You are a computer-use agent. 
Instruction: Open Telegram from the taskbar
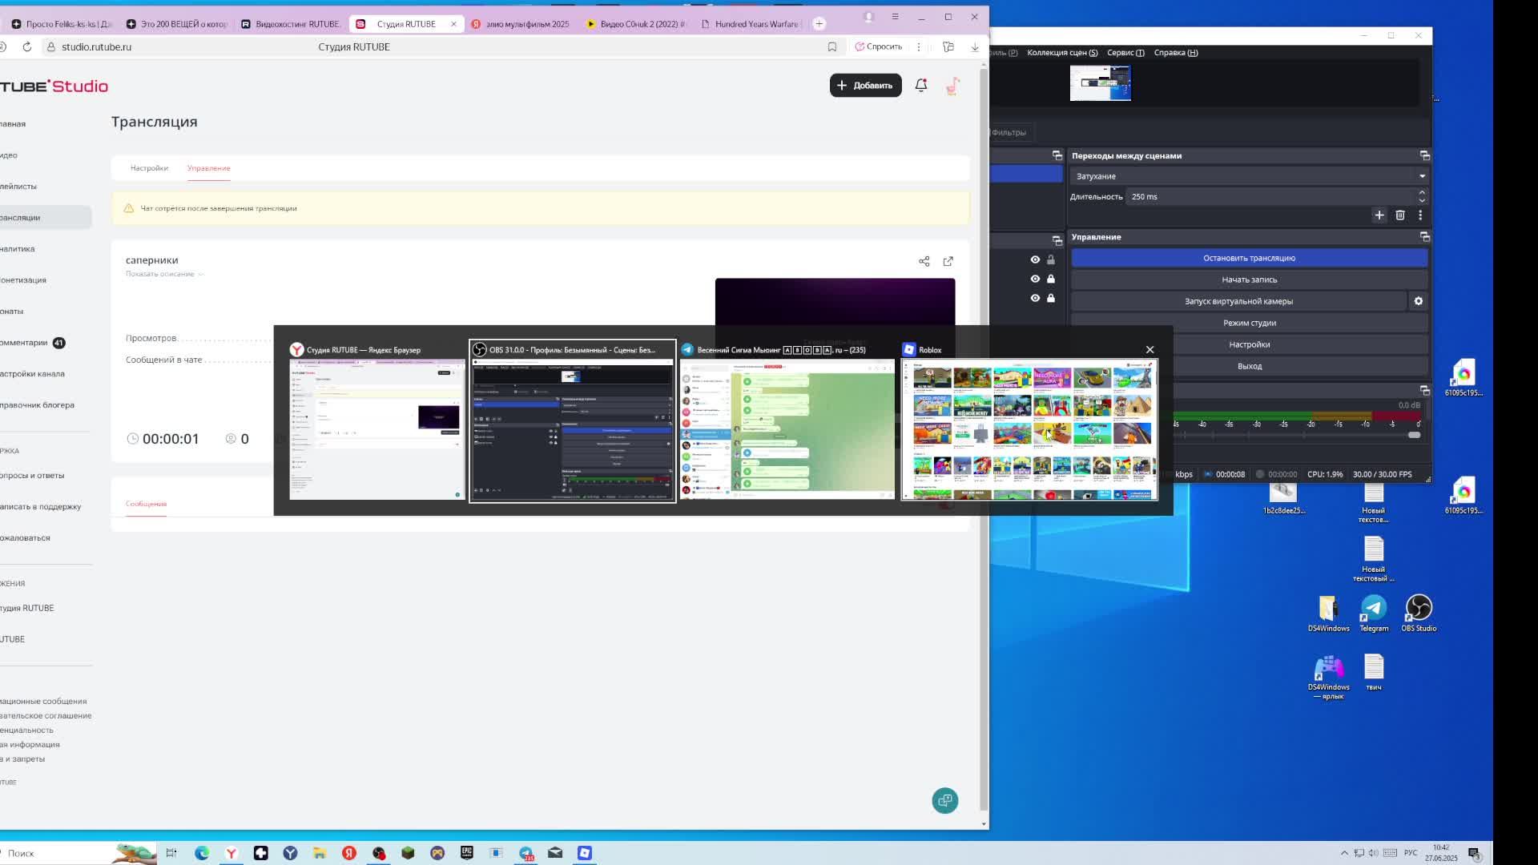[x=526, y=854]
